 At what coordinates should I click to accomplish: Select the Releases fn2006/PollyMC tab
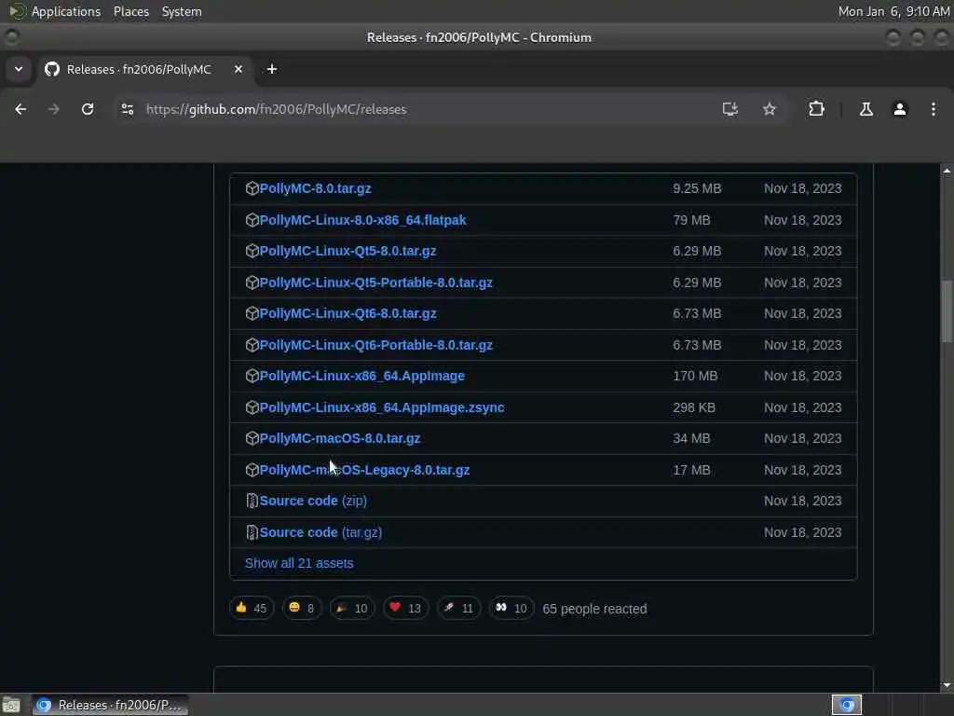pos(144,69)
